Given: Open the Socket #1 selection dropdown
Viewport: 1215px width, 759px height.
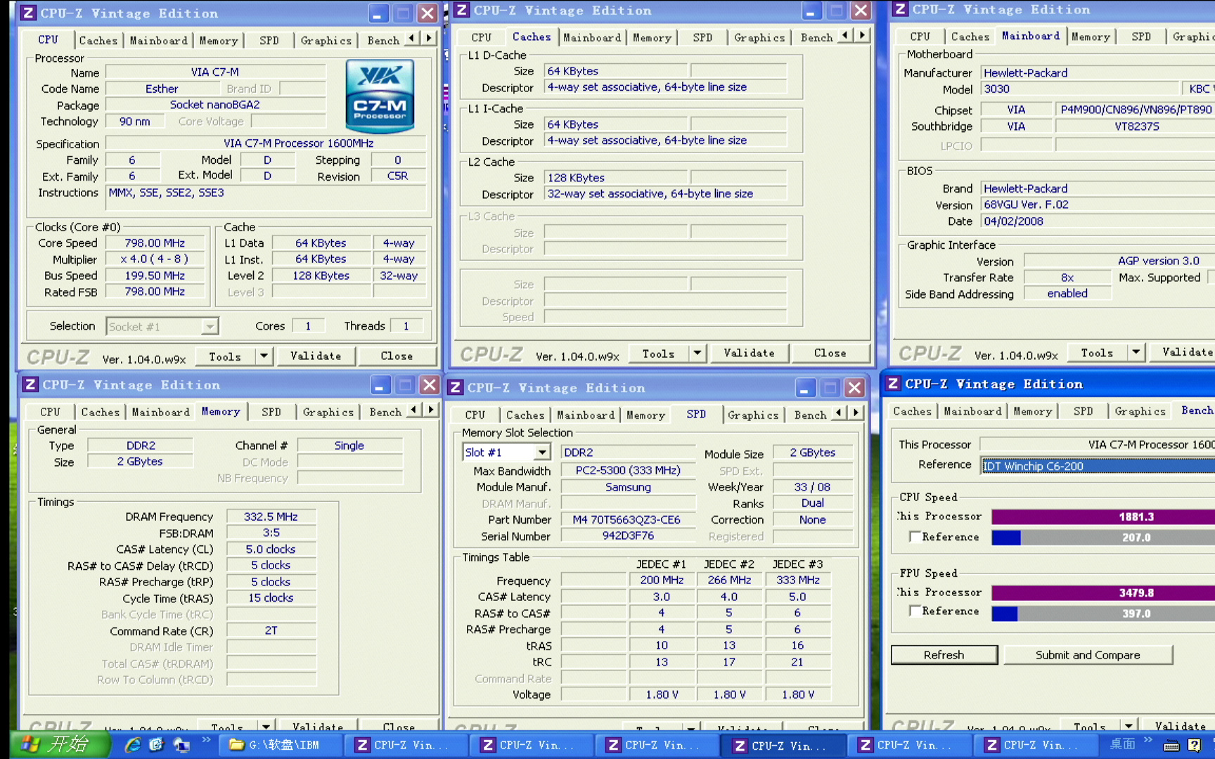Looking at the screenshot, I should pyautogui.click(x=210, y=327).
